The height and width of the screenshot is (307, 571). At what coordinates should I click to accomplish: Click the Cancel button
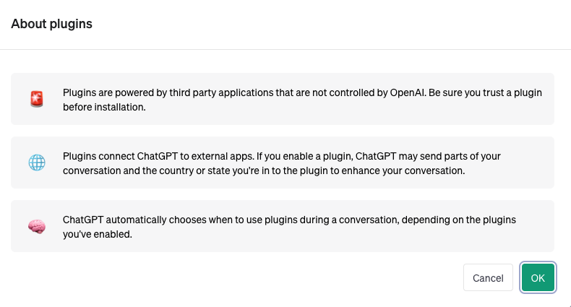(x=488, y=277)
